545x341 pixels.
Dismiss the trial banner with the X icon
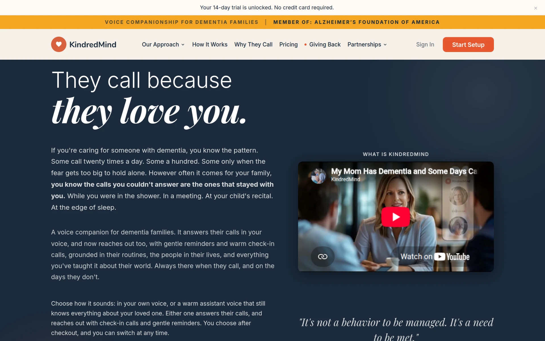(x=536, y=8)
